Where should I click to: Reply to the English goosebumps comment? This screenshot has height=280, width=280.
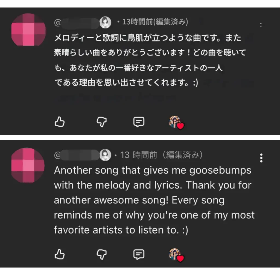pyautogui.click(x=139, y=255)
